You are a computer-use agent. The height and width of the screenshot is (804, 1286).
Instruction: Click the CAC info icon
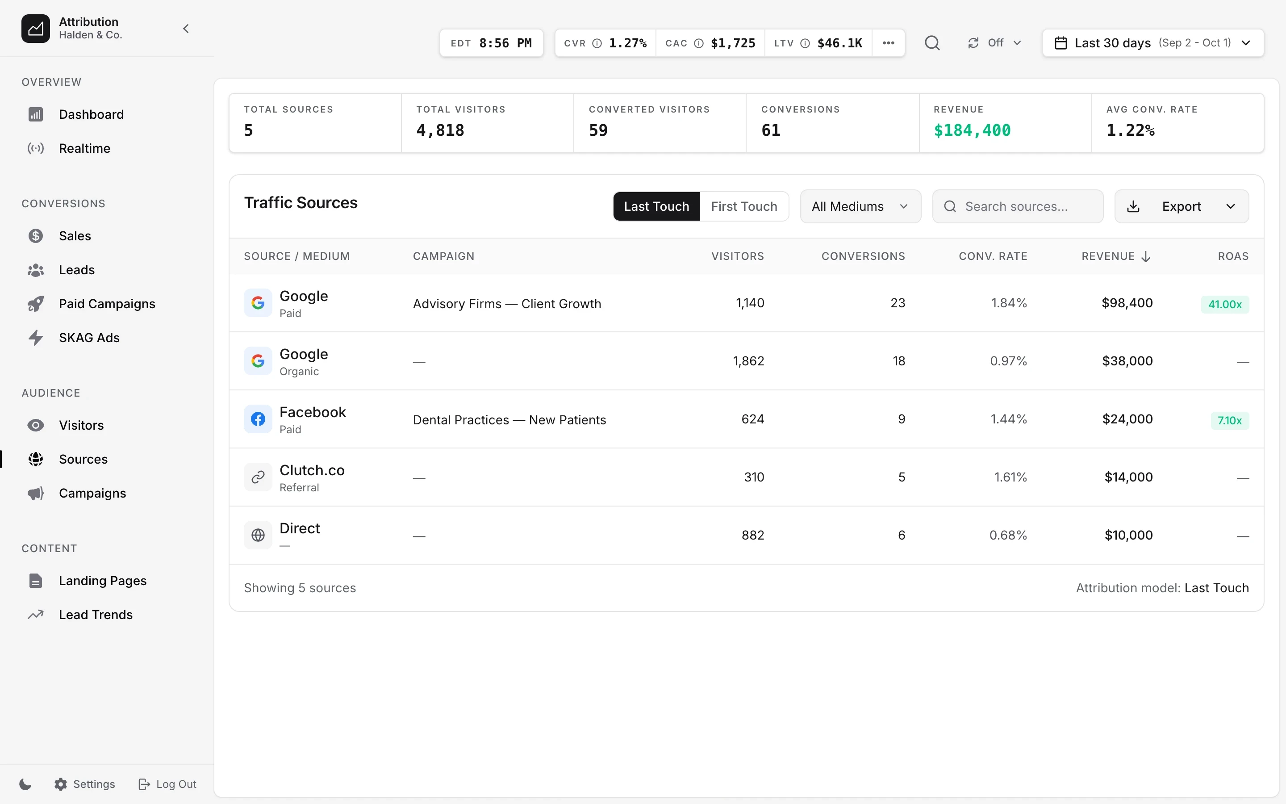pos(699,43)
